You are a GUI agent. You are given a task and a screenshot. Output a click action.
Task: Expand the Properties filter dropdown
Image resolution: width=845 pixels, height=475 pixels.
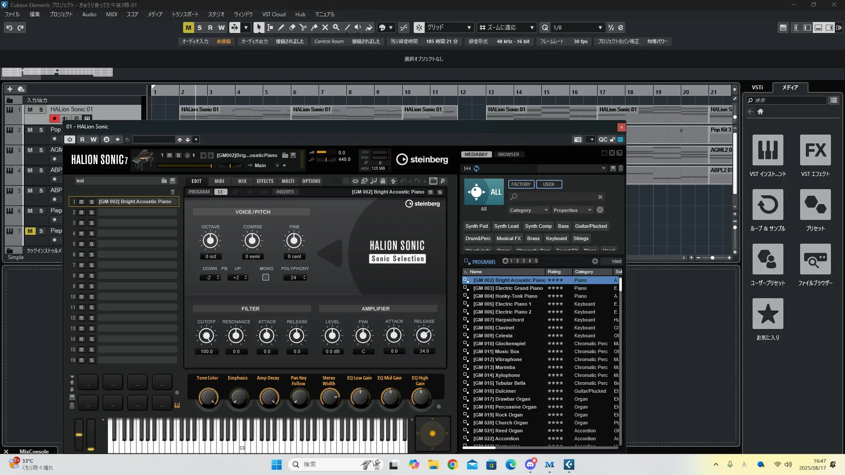click(x=572, y=210)
